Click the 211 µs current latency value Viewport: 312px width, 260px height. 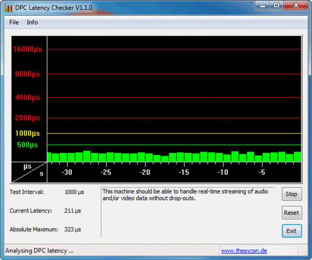pyautogui.click(x=72, y=211)
